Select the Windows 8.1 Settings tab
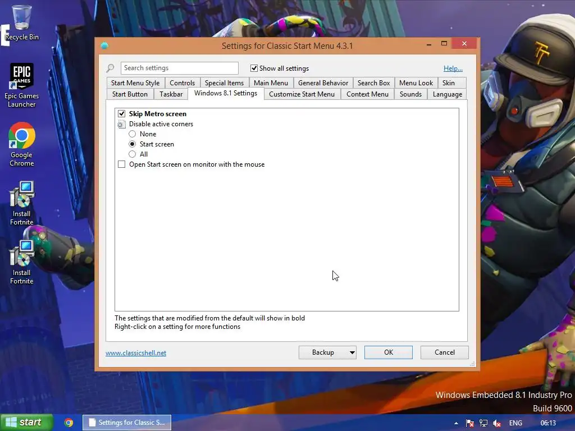The image size is (575, 431). point(226,93)
